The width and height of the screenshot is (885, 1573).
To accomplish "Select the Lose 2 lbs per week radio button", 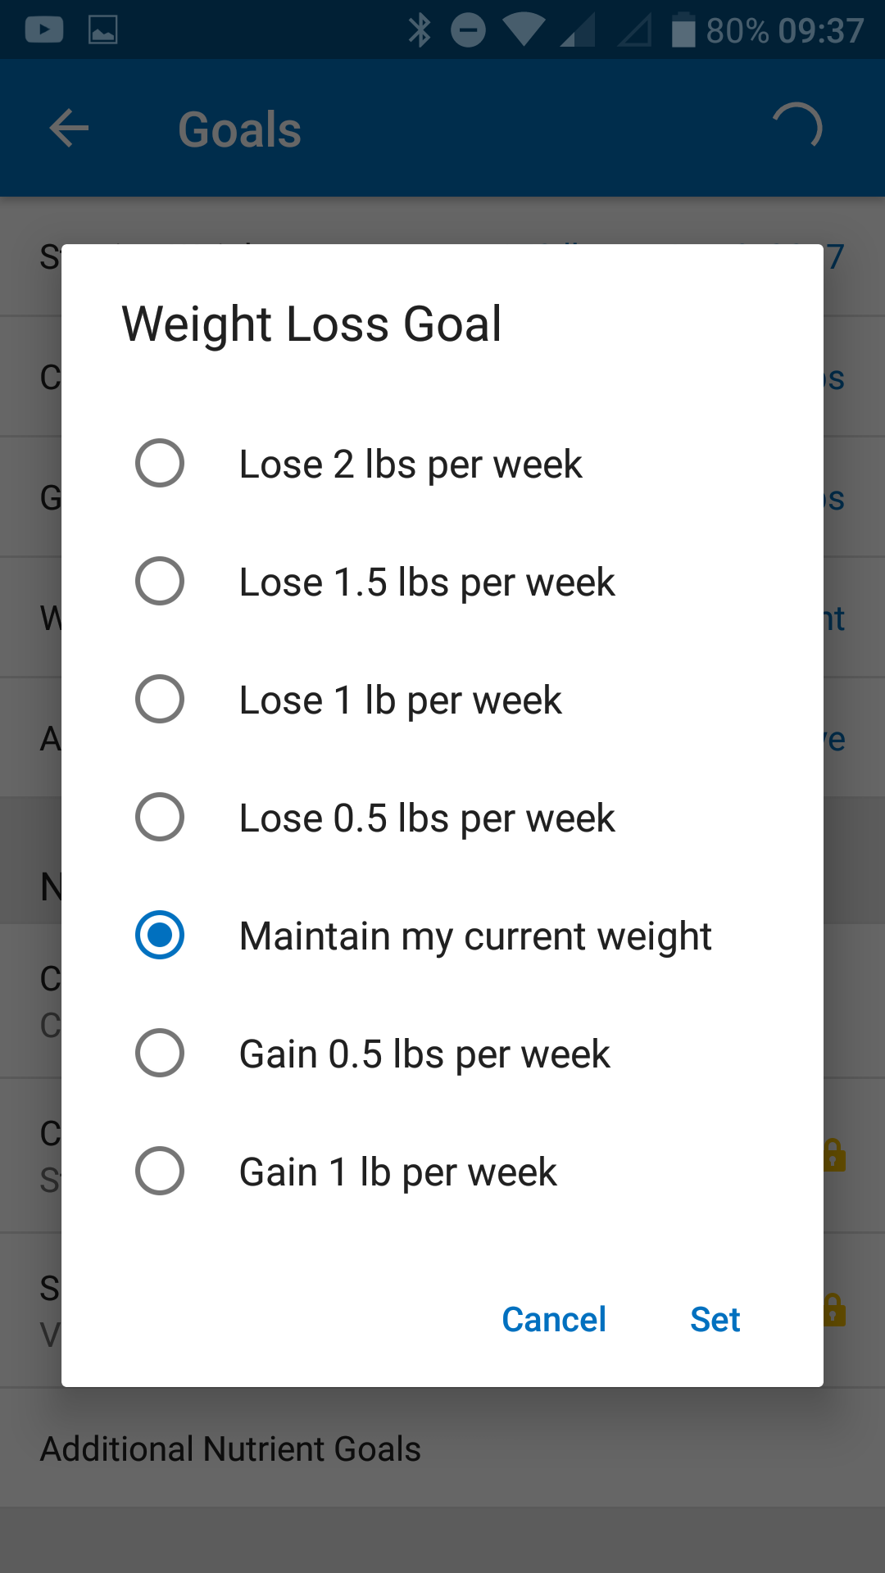I will click(x=160, y=464).
